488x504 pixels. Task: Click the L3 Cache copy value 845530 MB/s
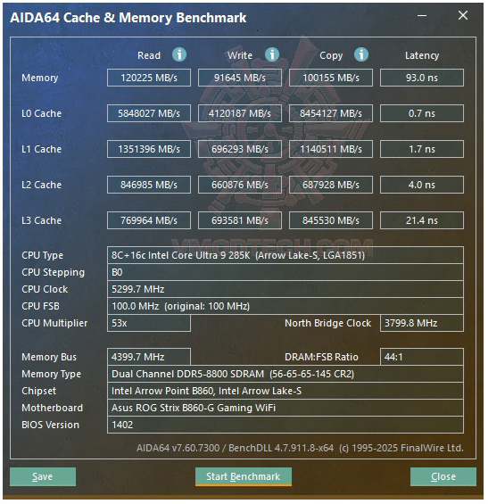click(x=331, y=220)
